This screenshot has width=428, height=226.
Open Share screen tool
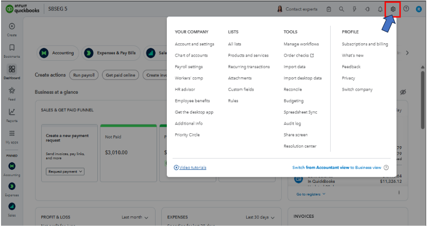pos(295,135)
